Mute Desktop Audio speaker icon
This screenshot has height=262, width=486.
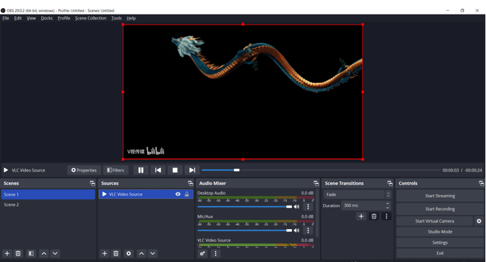[297, 206]
